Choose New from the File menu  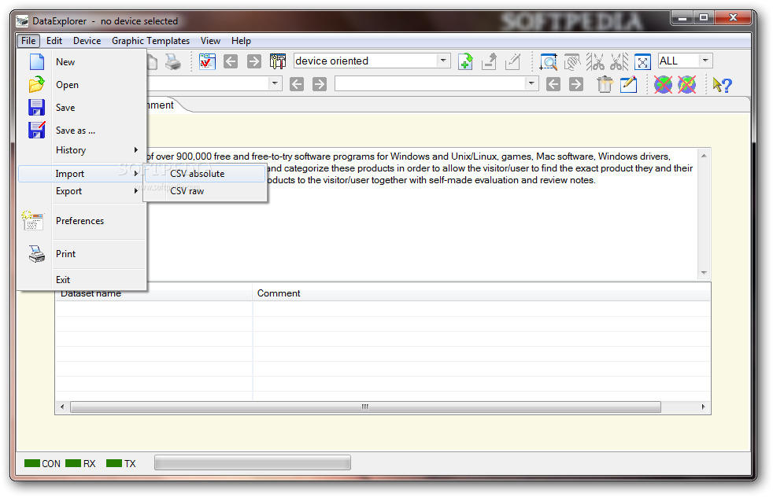(82, 61)
